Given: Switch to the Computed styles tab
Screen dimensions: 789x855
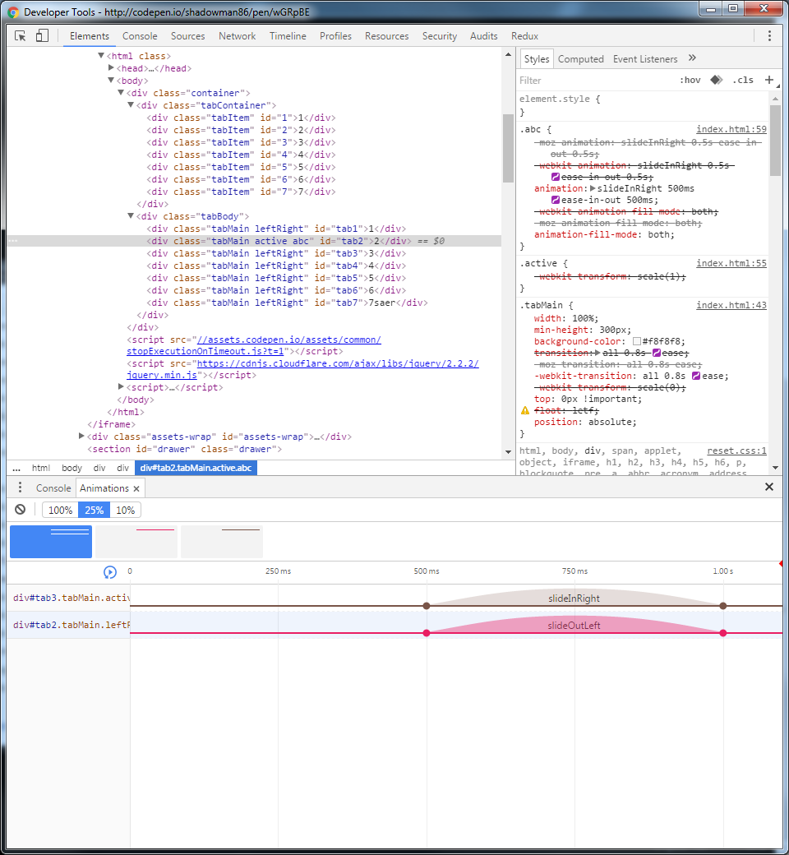Looking at the screenshot, I should point(581,59).
